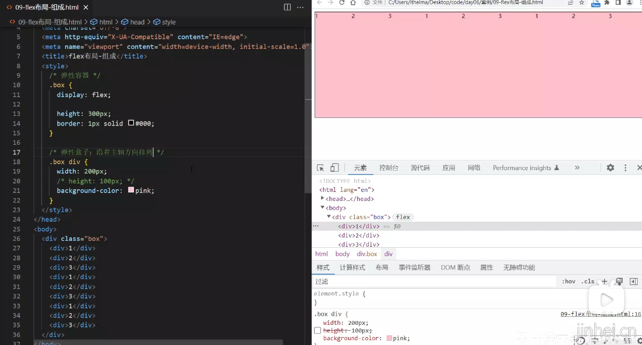The height and width of the screenshot is (345, 642).
Task: Switch to the 源代码 DevTools tab
Action: (x=420, y=168)
